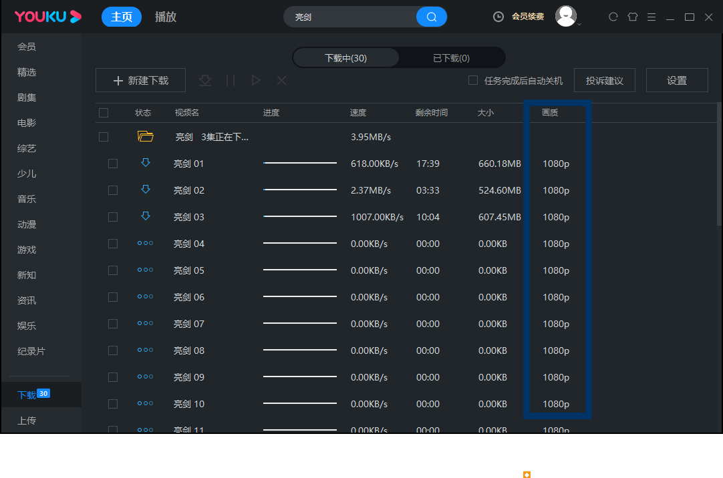The image size is (723, 478).
Task: Click the blue search magnifier button
Action: coord(432,17)
